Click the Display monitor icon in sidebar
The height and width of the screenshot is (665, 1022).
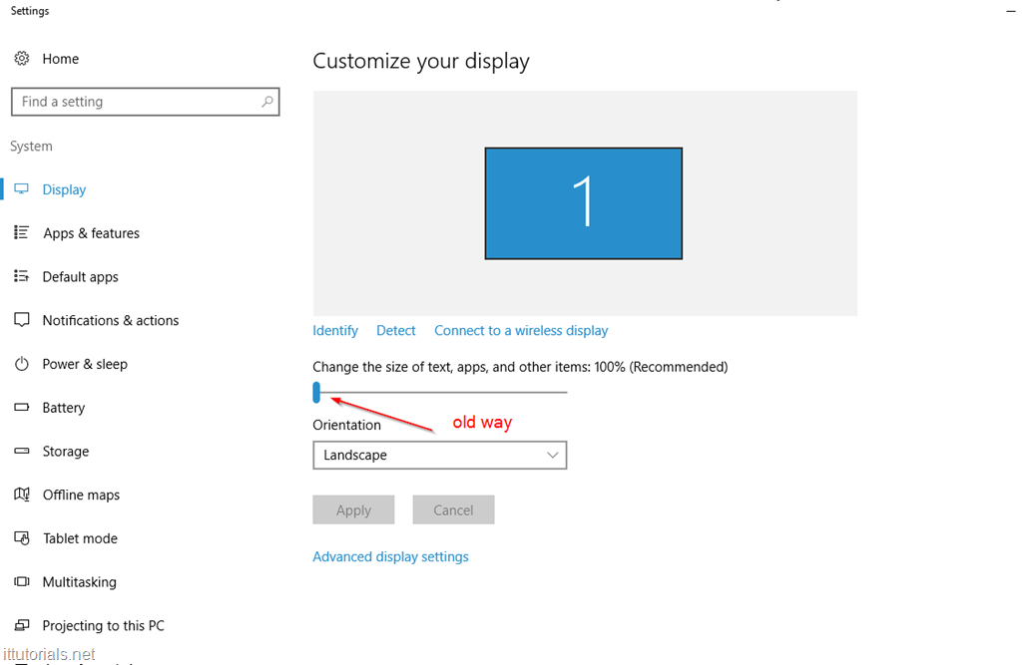[x=22, y=188]
